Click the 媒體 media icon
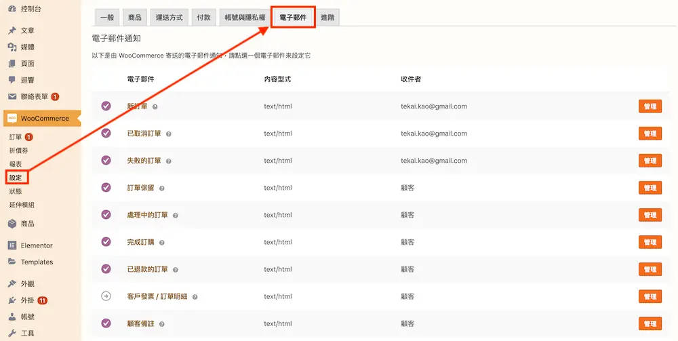678x341 pixels. 12,47
